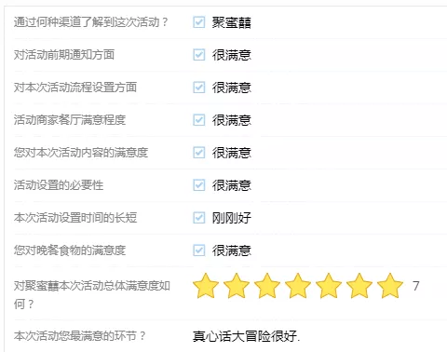The image size is (447, 352).
Task: Click the seventh rating star
Action: (390, 286)
